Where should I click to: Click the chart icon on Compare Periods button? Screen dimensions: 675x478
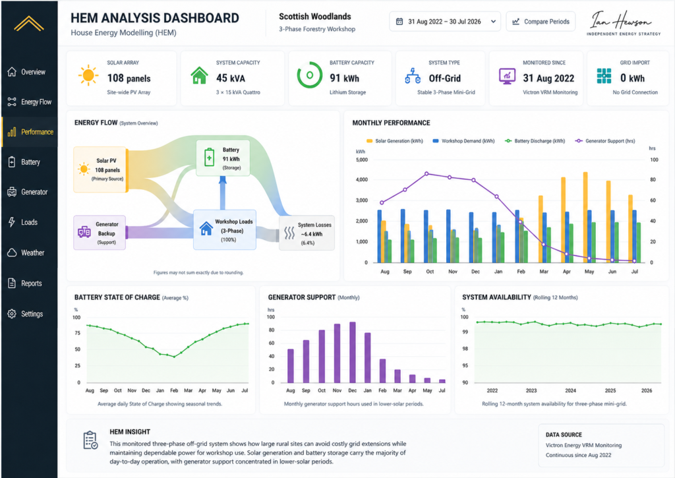515,22
